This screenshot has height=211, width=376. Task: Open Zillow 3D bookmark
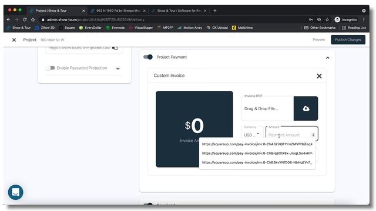[x=45, y=28]
